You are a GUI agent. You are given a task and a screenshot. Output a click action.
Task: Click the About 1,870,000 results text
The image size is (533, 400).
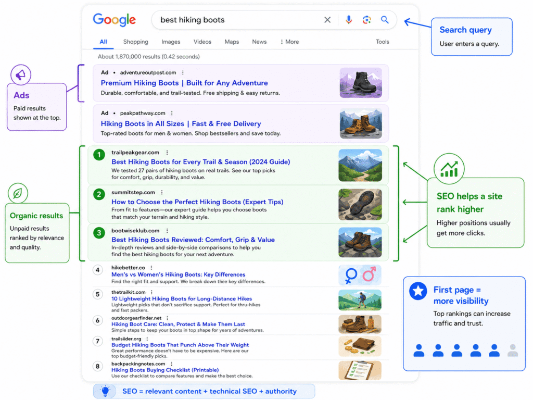pos(148,57)
